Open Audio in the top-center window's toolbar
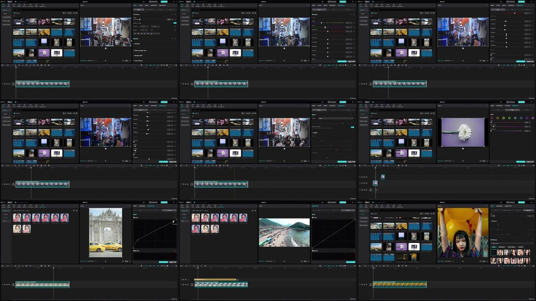Viewport: 536px width, 301px height. pos(188,5)
